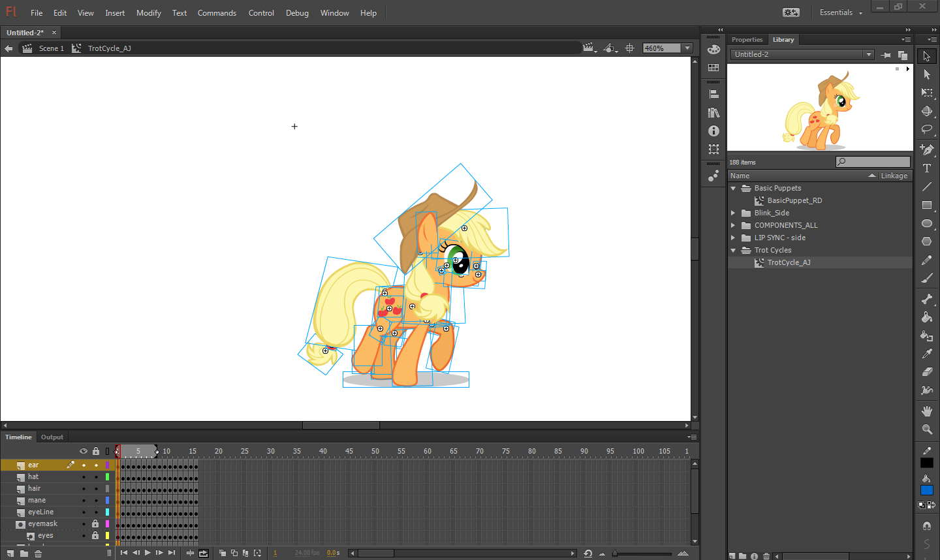The image size is (940, 560).
Task: Select the Oval tool
Action: [926, 223]
